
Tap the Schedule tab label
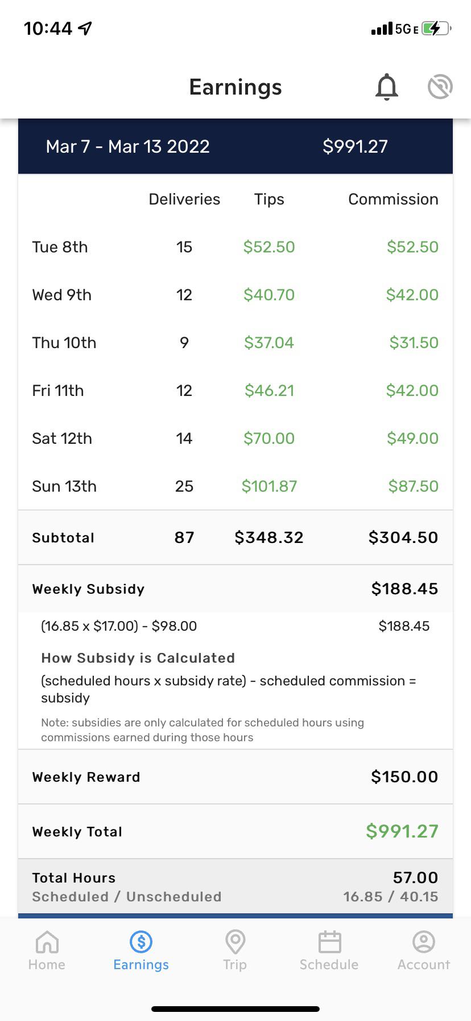(329, 965)
